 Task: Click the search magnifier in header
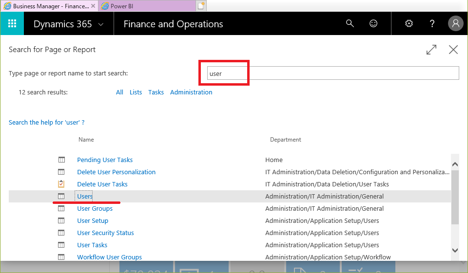coord(350,23)
